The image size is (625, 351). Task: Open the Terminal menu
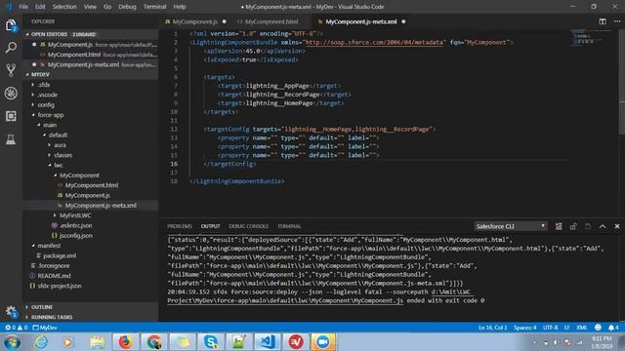154,7
